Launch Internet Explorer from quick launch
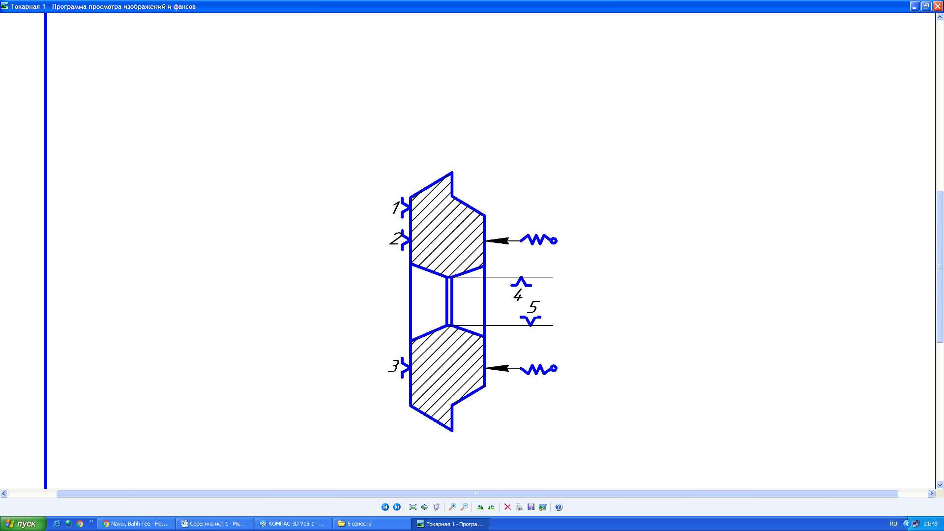Viewport: 944px width, 531px height. [x=57, y=524]
